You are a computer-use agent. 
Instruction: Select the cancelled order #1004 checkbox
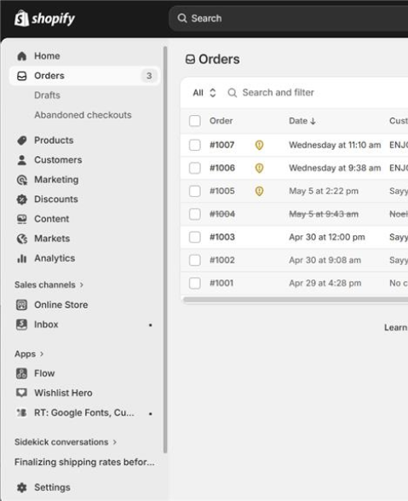point(195,214)
